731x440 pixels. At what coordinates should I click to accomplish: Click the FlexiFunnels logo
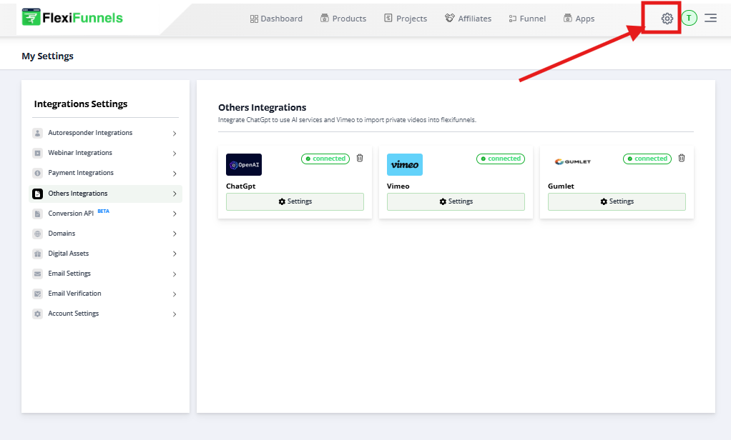click(72, 18)
